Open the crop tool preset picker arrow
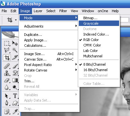The image size is (130, 116). (x=16, y=20)
